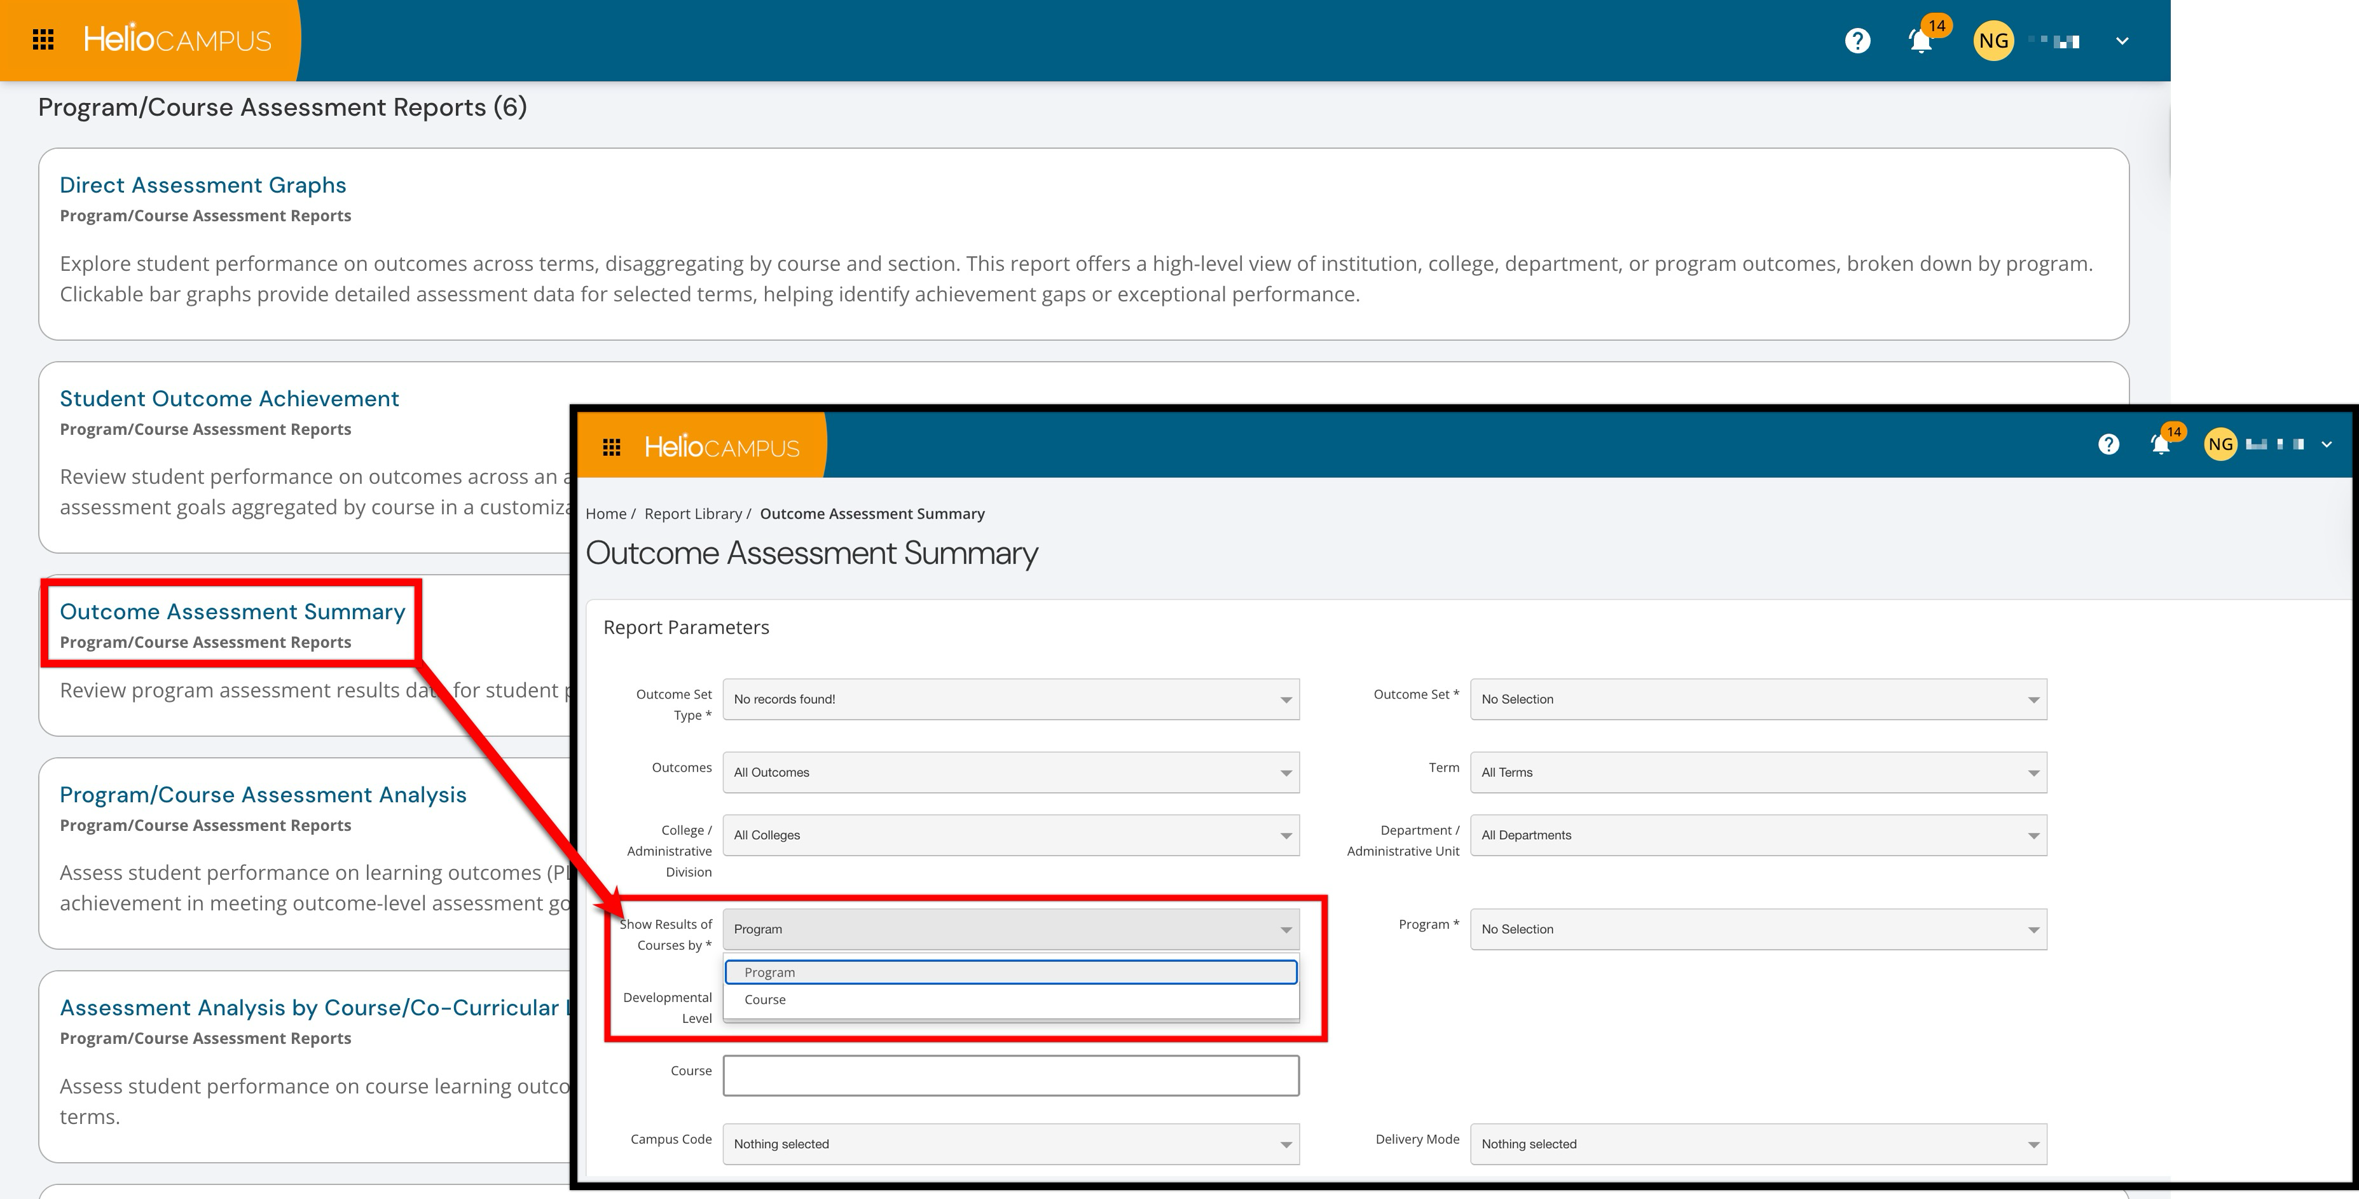The image size is (2359, 1199).
Task: Expand the user menu chevron in the main page header
Action: 2122,41
